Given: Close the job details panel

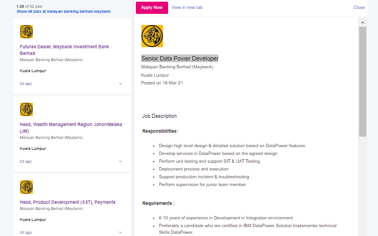Looking at the screenshot, I should point(359,7).
